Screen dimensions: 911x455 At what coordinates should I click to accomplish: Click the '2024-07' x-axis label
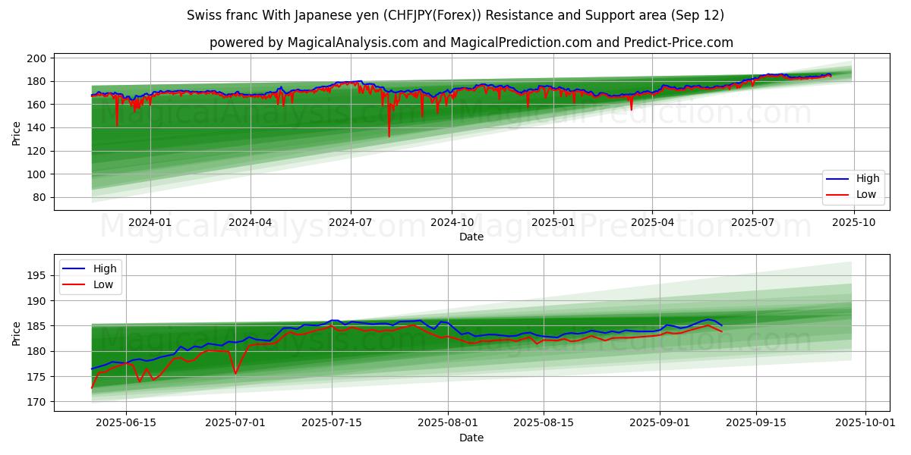pos(351,223)
